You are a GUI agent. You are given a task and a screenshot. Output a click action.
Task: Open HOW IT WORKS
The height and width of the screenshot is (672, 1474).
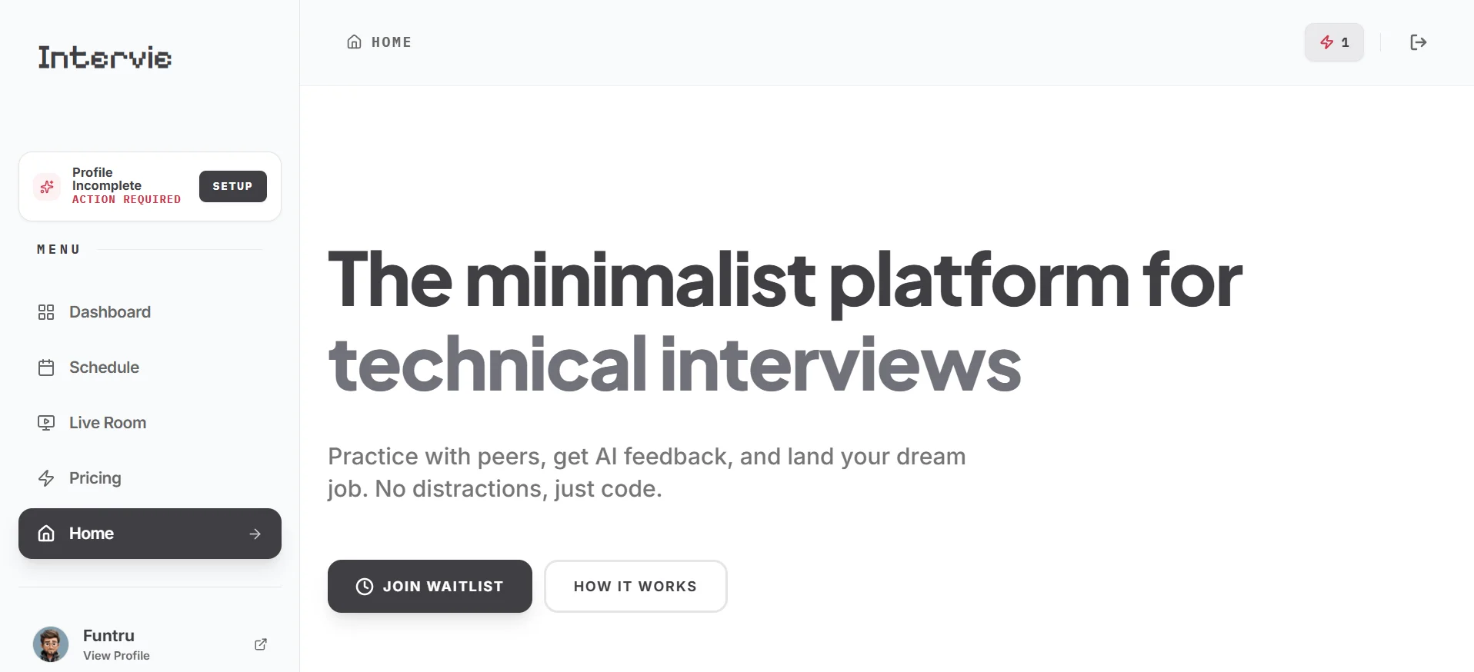(635, 586)
